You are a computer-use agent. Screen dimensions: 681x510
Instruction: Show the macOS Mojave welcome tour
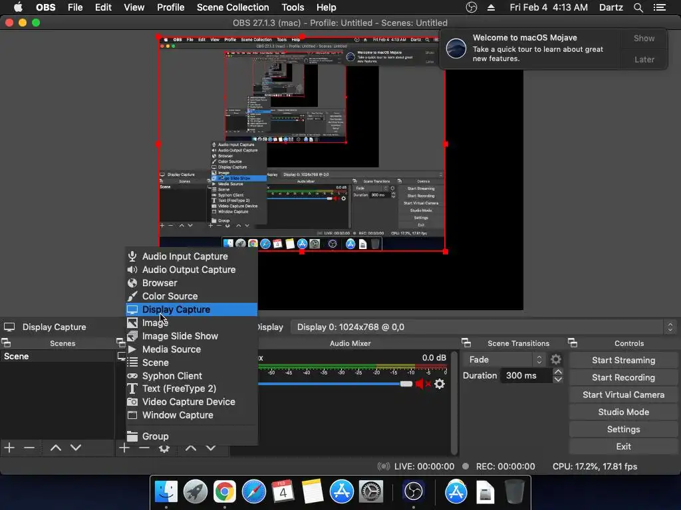pos(644,38)
